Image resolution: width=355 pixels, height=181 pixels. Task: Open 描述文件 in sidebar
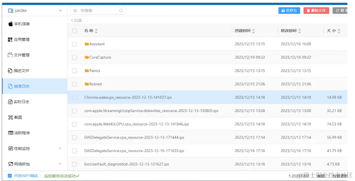[35, 71]
